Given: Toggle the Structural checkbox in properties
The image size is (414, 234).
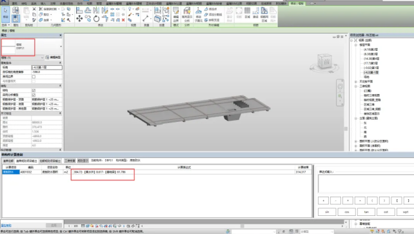Looking at the screenshot, I should [x=34, y=90].
